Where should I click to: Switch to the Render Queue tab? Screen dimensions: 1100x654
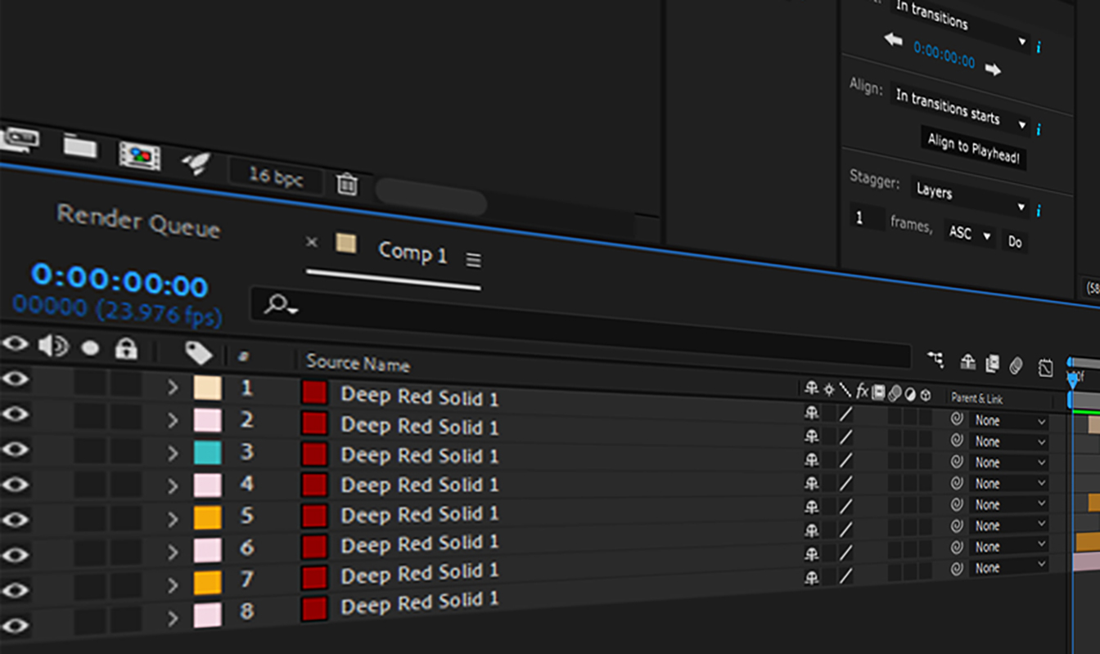(x=138, y=221)
